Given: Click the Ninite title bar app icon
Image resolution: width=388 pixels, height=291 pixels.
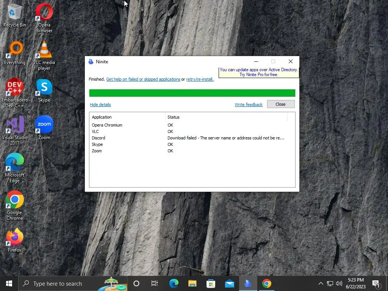Looking at the screenshot, I should (x=91, y=62).
